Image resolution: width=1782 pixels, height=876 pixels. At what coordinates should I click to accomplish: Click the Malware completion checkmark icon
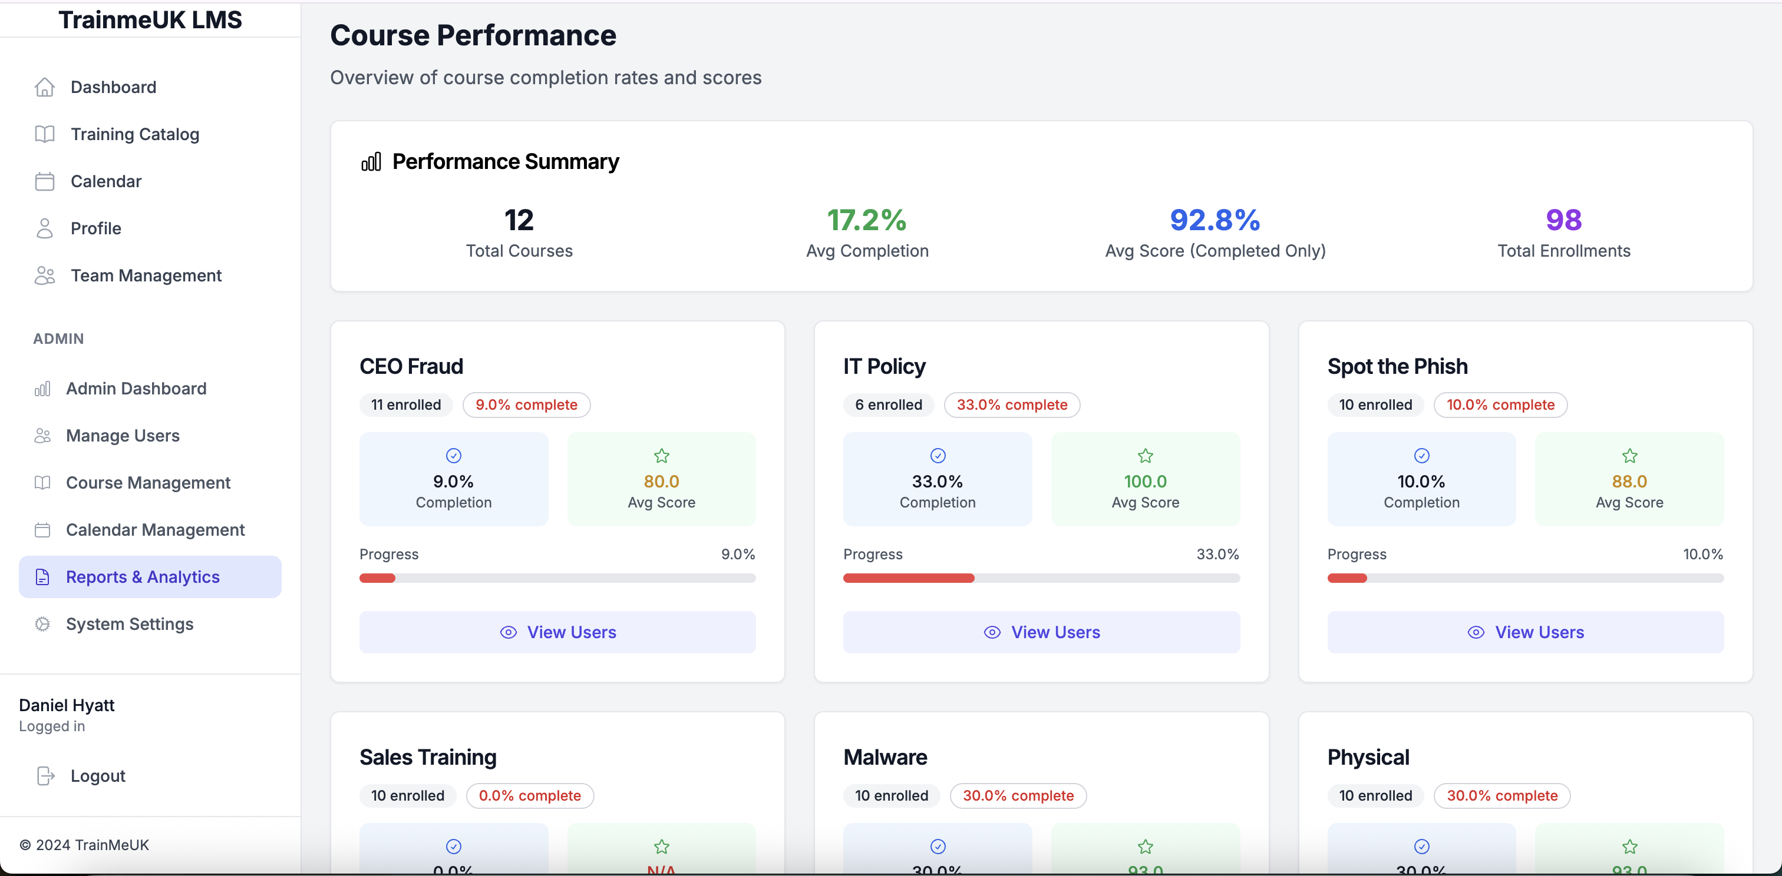coord(938,847)
